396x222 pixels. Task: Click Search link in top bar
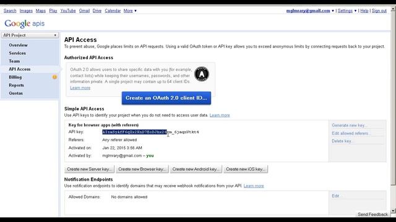tap(10, 11)
